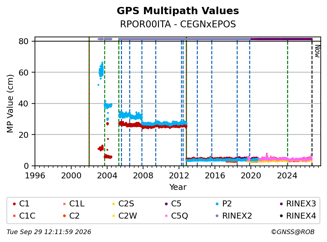Click the MP Value (cm) axis label

(x=10, y=104)
